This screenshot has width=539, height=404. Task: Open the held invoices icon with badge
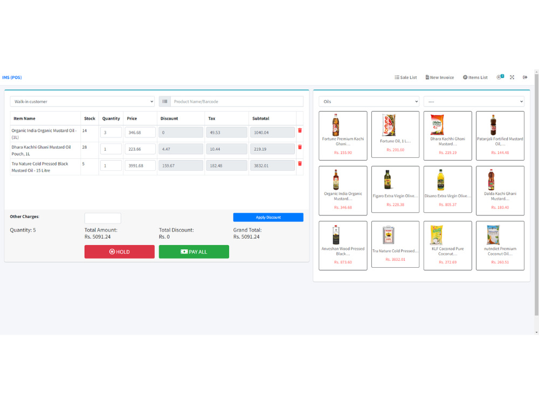(500, 77)
